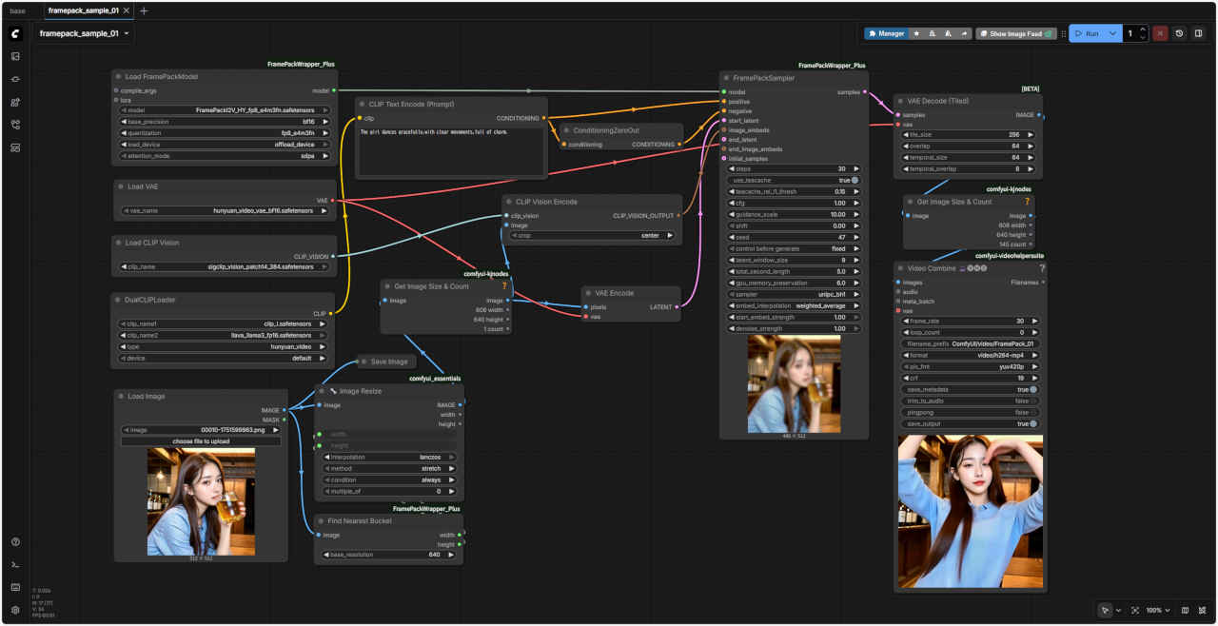This screenshot has width=1218, height=626.
Task: Click choose file to upload button
Action: point(201,441)
